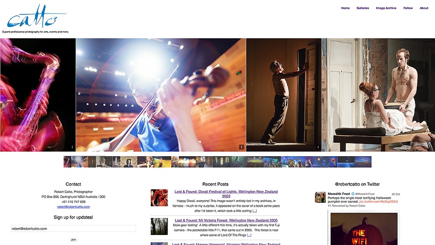Click the Meredith Frost name in the tweet
Viewport: 435px width, 245px height.
(x=339, y=194)
